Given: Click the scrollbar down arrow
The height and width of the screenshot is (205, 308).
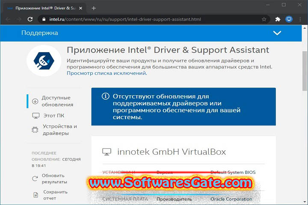Looking at the screenshot, I should tap(305, 202).
